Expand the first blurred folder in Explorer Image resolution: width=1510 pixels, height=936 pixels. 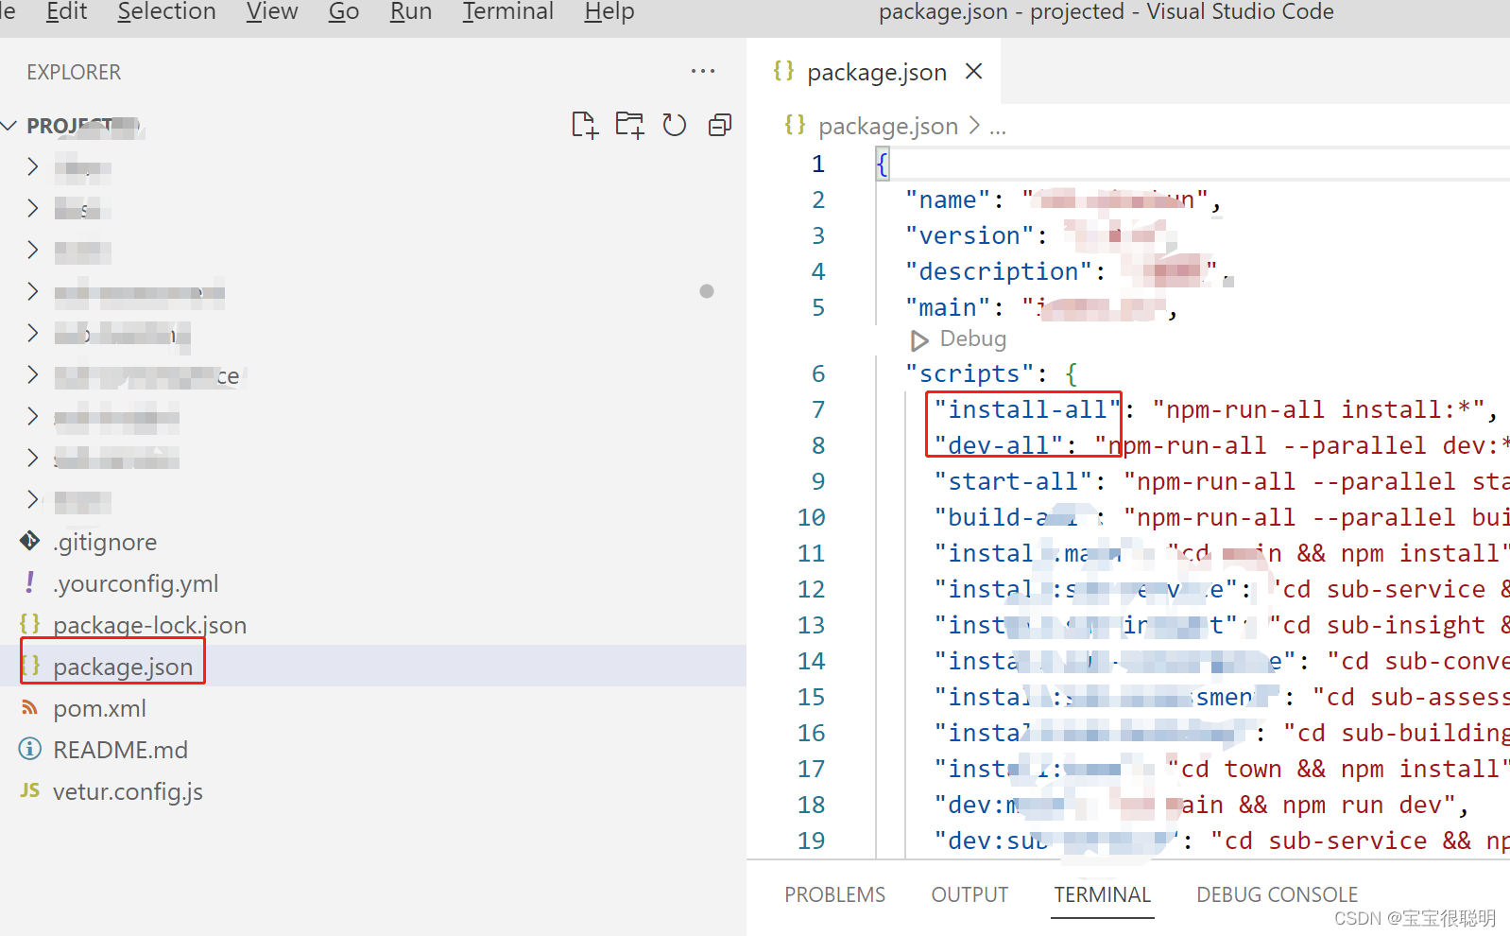33,166
